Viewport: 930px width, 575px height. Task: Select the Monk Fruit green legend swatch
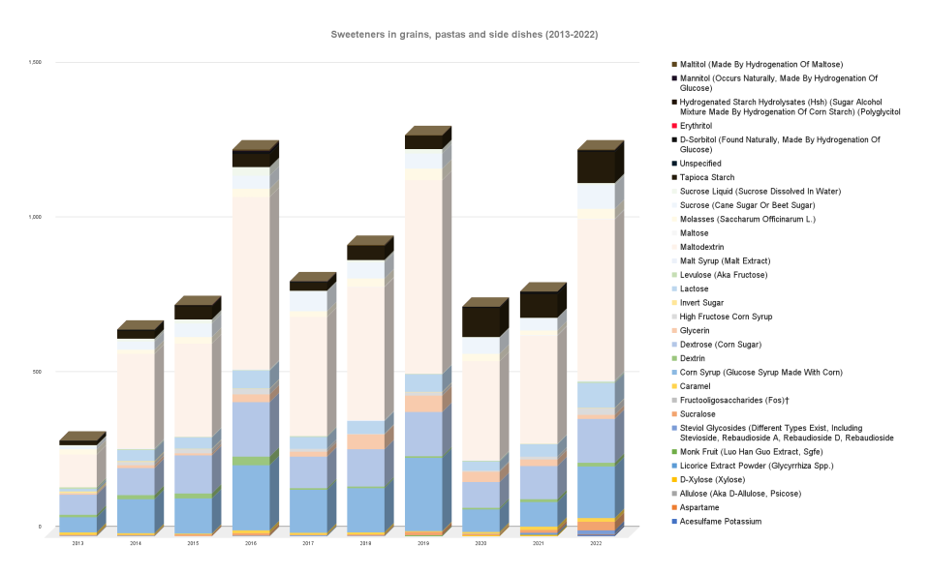(x=673, y=452)
